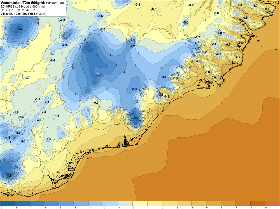Click the -9 tick label on the legend
The width and height of the screenshot is (280, 209).
[1, 207]
